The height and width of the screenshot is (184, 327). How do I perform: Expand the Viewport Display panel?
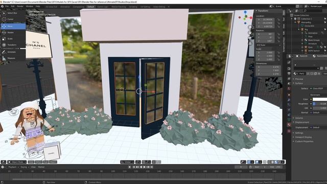(303, 137)
